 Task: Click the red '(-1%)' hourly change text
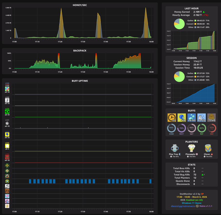205,15
